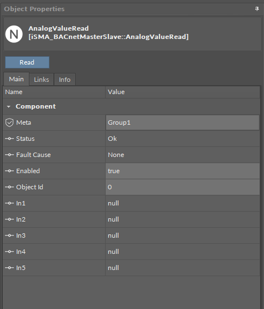This screenshot has width=264, height=309.
Task: Select the Main tab
Action: point(16,79)
